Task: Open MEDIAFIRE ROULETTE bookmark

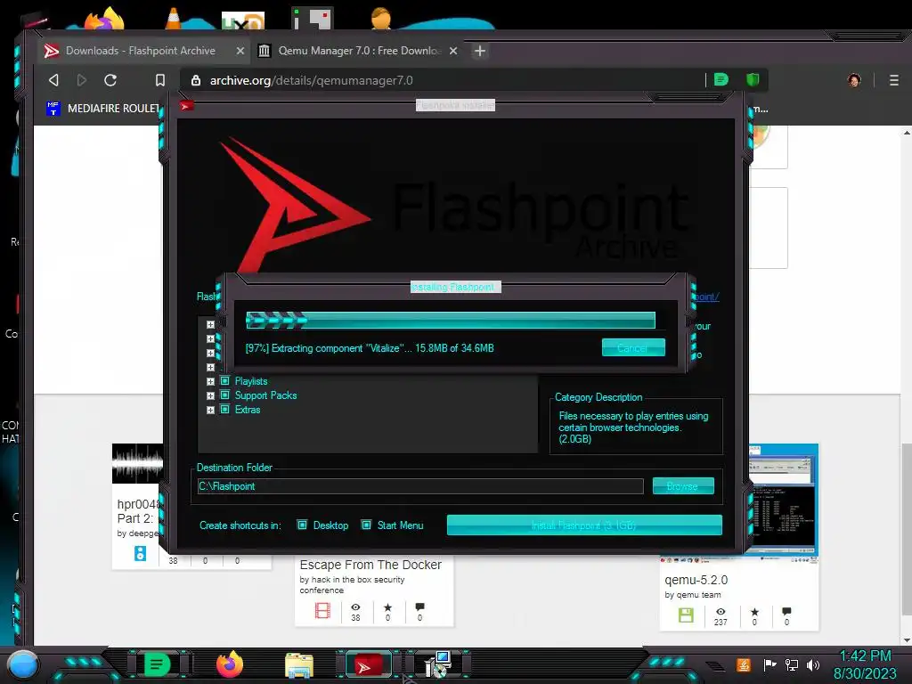Action: [102, 108]
